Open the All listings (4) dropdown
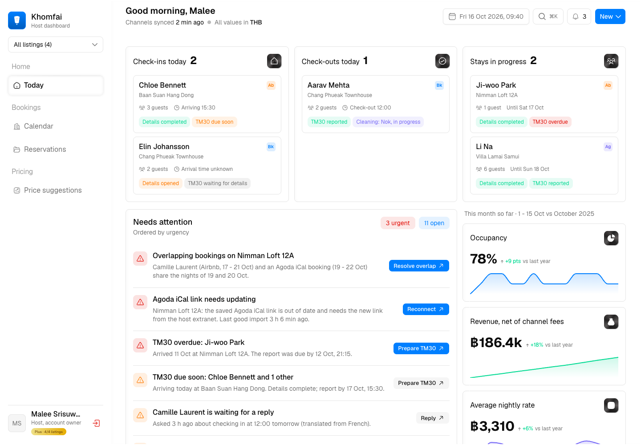This screenshot has width=641, height=445. (x=56, y=44)
